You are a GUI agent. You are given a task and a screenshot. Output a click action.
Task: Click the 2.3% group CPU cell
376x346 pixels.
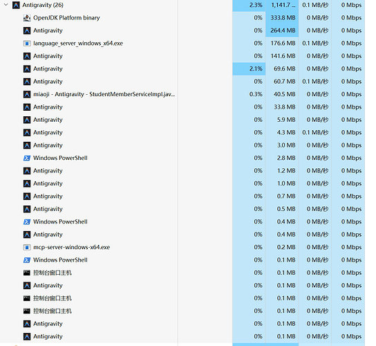249,5
